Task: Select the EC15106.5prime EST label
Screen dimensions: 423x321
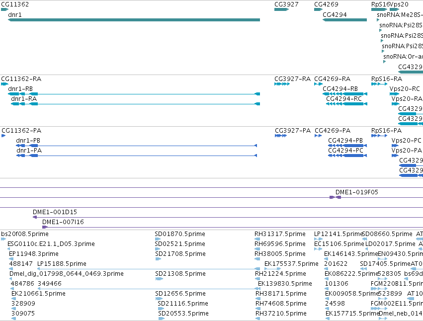Action: [339, 244]
